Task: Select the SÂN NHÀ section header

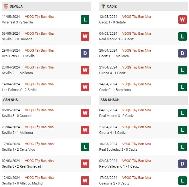Action: (x=46, y=100)
